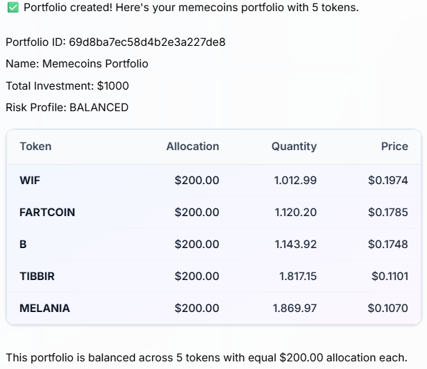Click the Risk Profile BALANCED line

(67, 108)
